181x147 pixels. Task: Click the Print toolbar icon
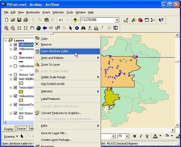(26, 20)
